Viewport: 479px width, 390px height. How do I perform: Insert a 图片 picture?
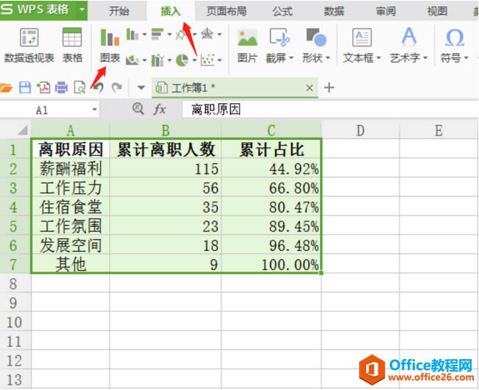click(247, 45)
